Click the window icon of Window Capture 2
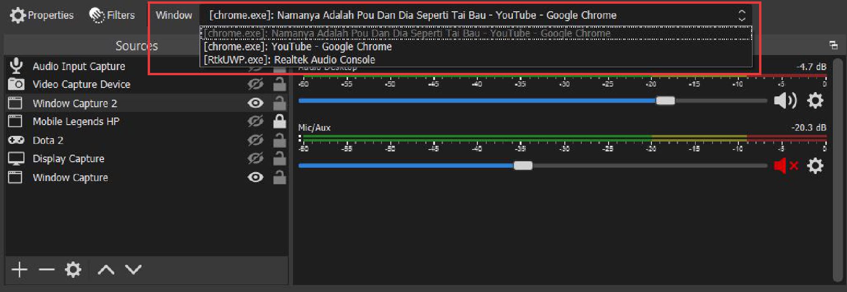The height and width of the screenshot is (292, 847). point(16,103)
